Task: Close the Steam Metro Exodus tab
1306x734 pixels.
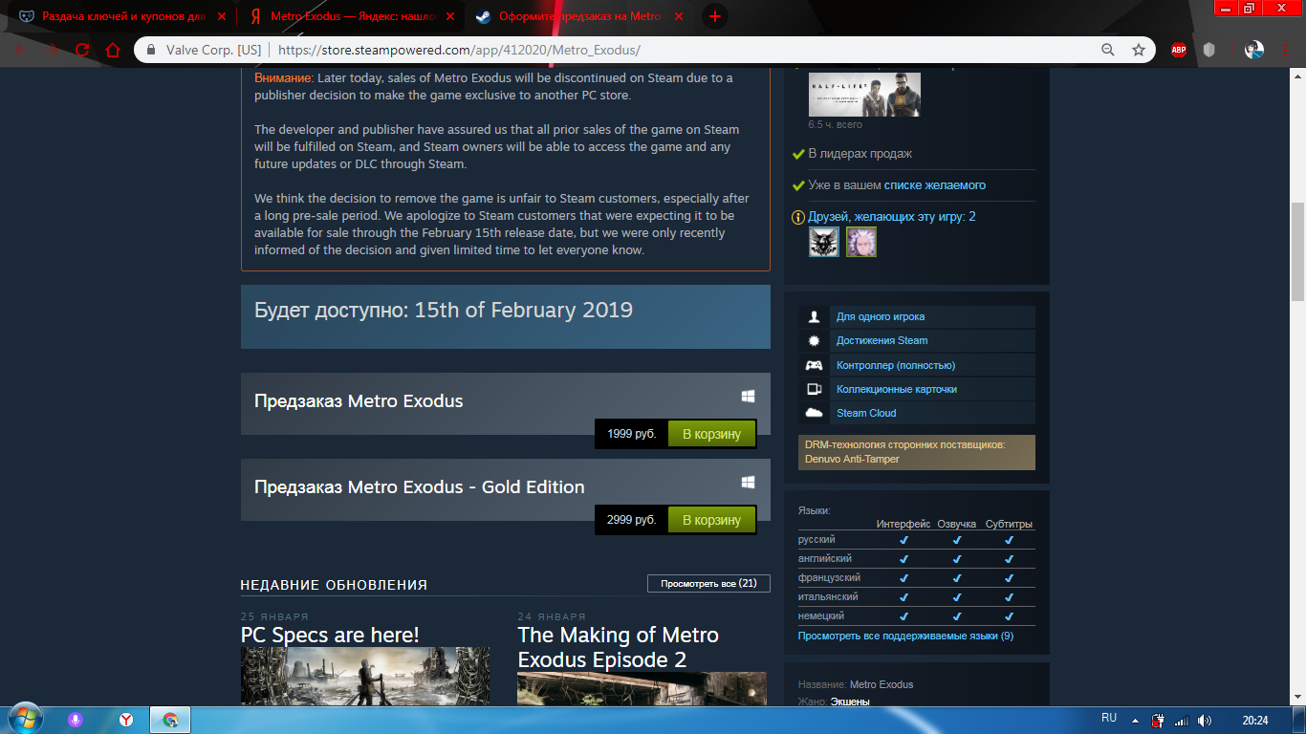Action: pyautogui.click(x=679, y=16)
